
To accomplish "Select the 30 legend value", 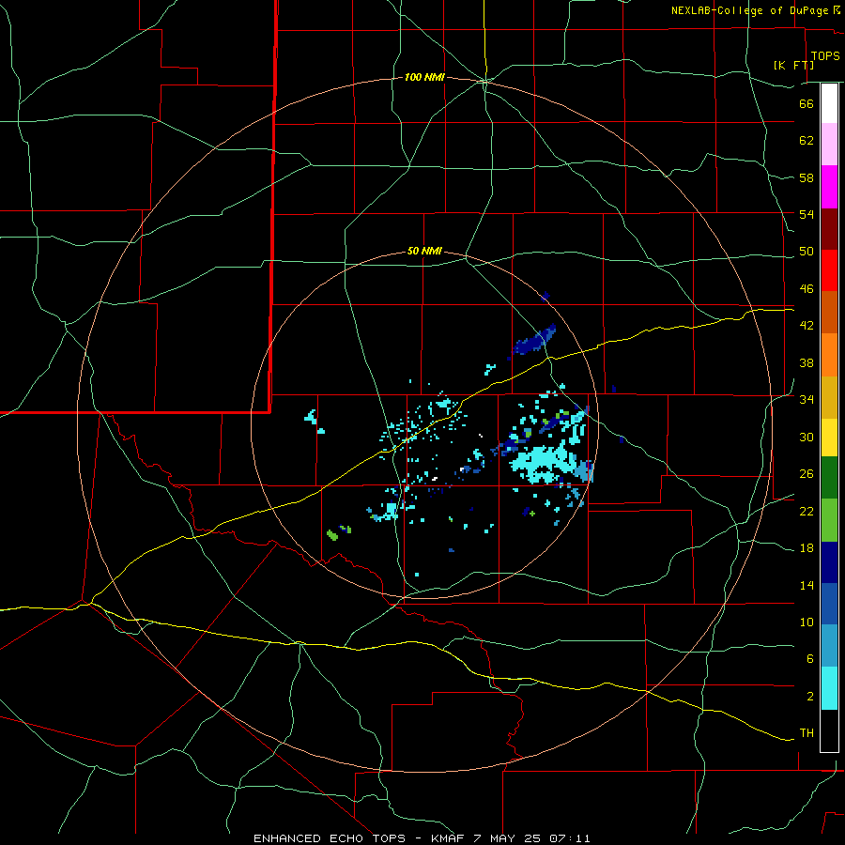I will [807, 437].
